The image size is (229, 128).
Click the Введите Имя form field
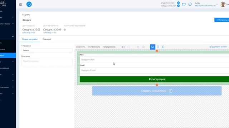tap(154, 60)
